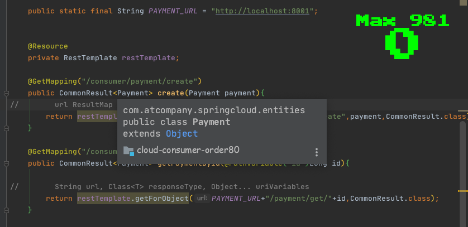Click the url: inlay hint
Viewport: 468px width, 227px height.
tap(202, 199)
